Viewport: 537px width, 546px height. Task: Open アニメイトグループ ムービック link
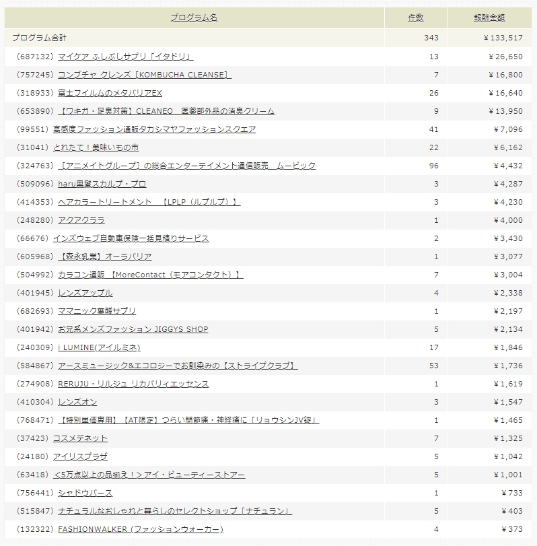[x=186, y=166]
